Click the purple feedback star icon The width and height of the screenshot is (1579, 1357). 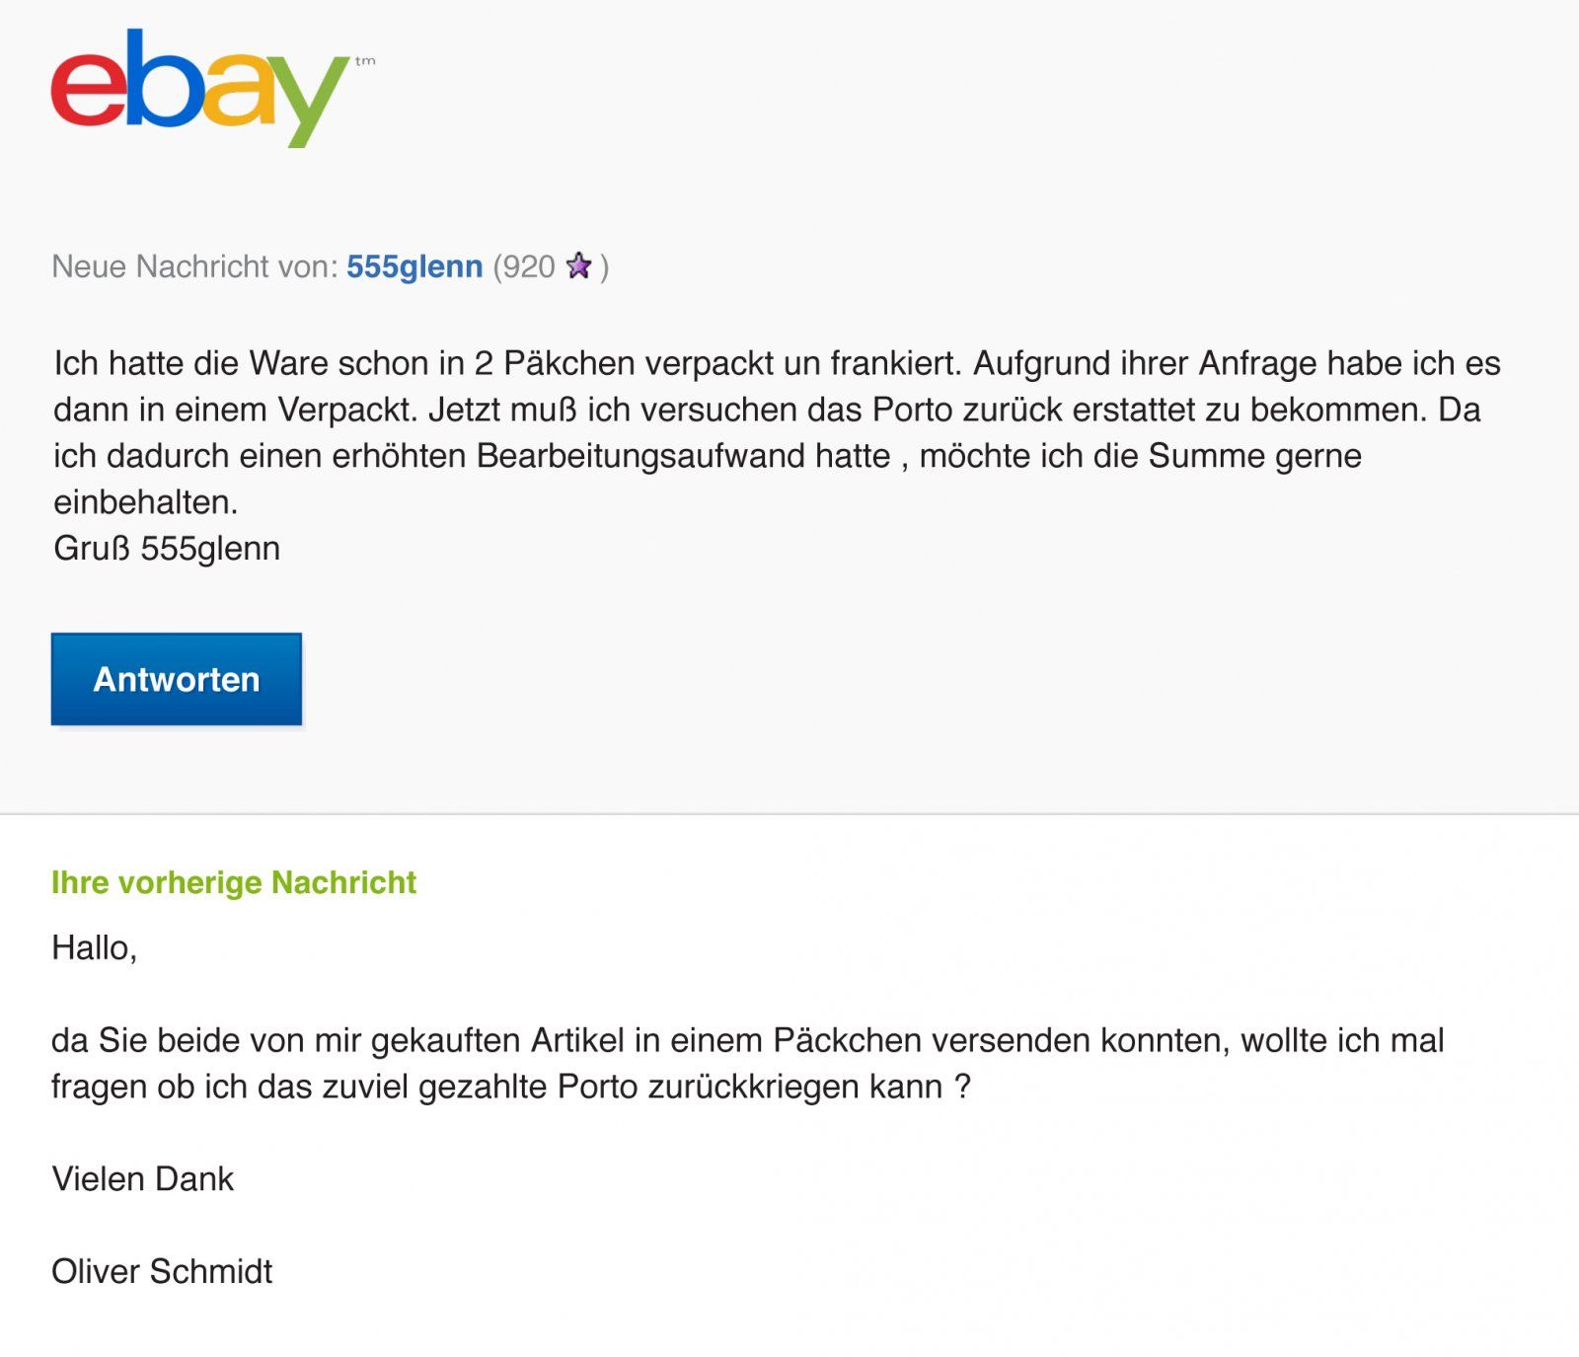pos(578,265)
